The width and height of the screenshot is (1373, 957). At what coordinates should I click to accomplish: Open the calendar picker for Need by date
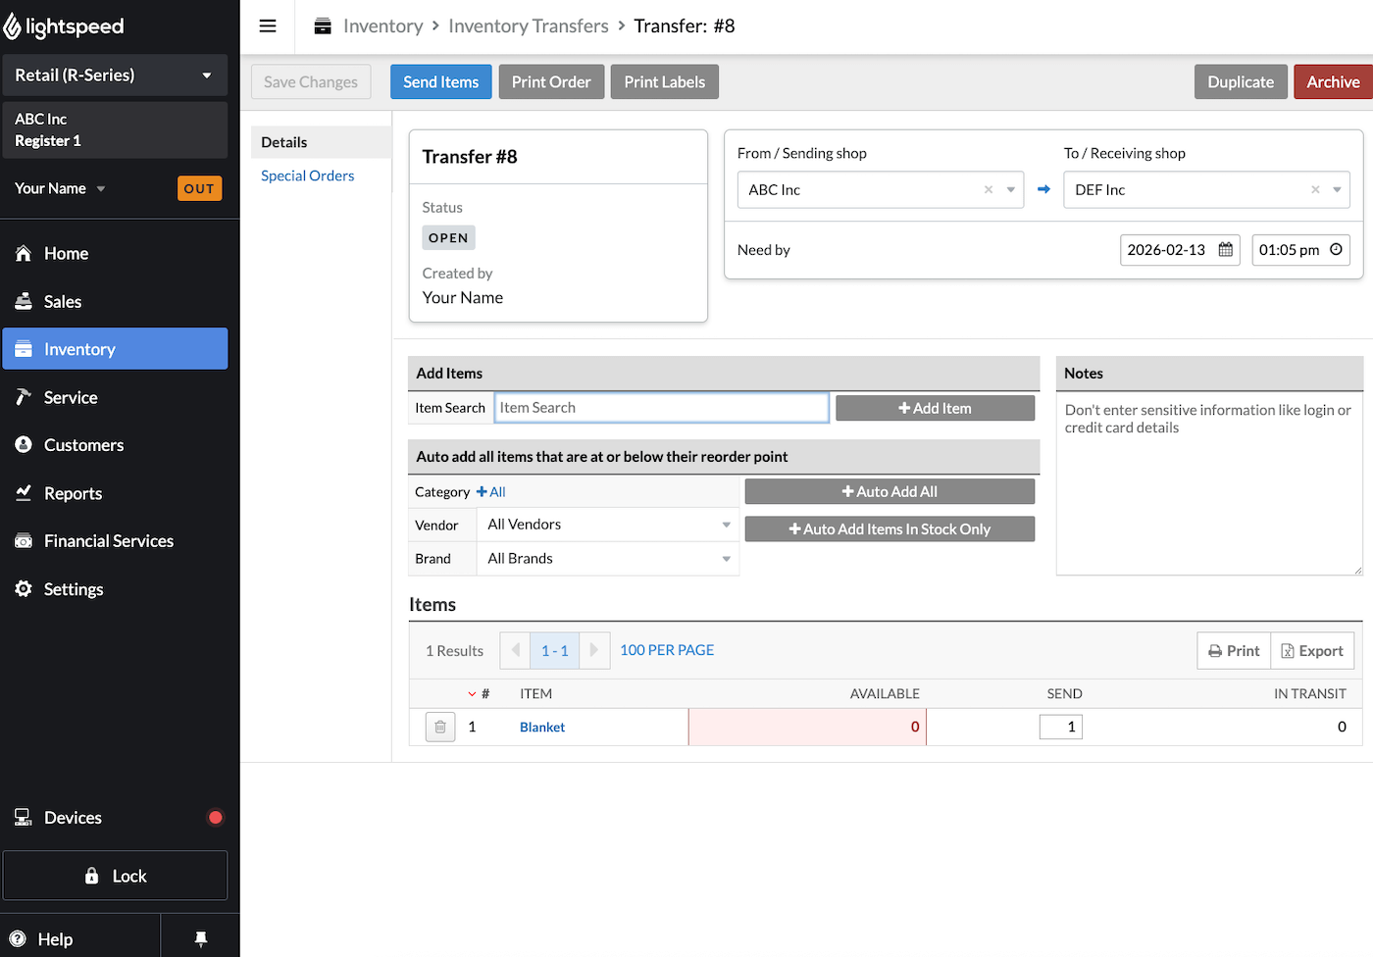pos(1224,250)
